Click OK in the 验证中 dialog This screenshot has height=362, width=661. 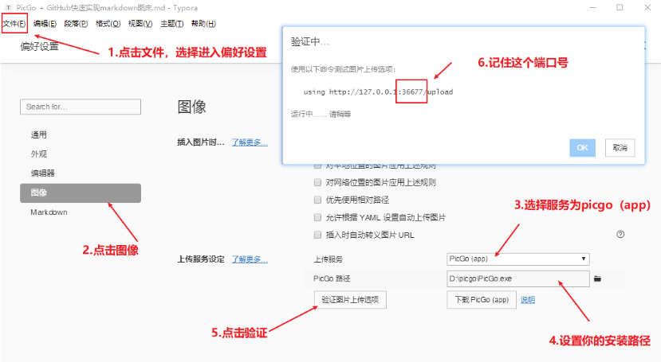point(582,147)
